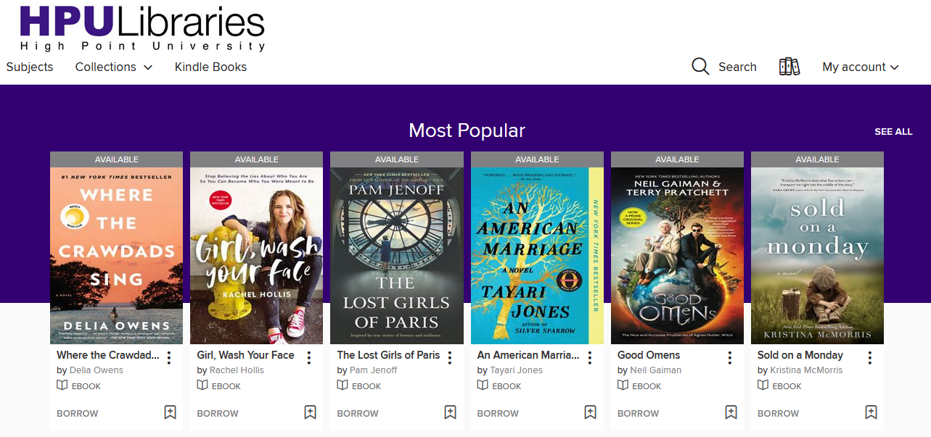Screen dimensions: 931x437
Task: Open Kindle Books from the navigation bar
Action: tap(210, 66)
